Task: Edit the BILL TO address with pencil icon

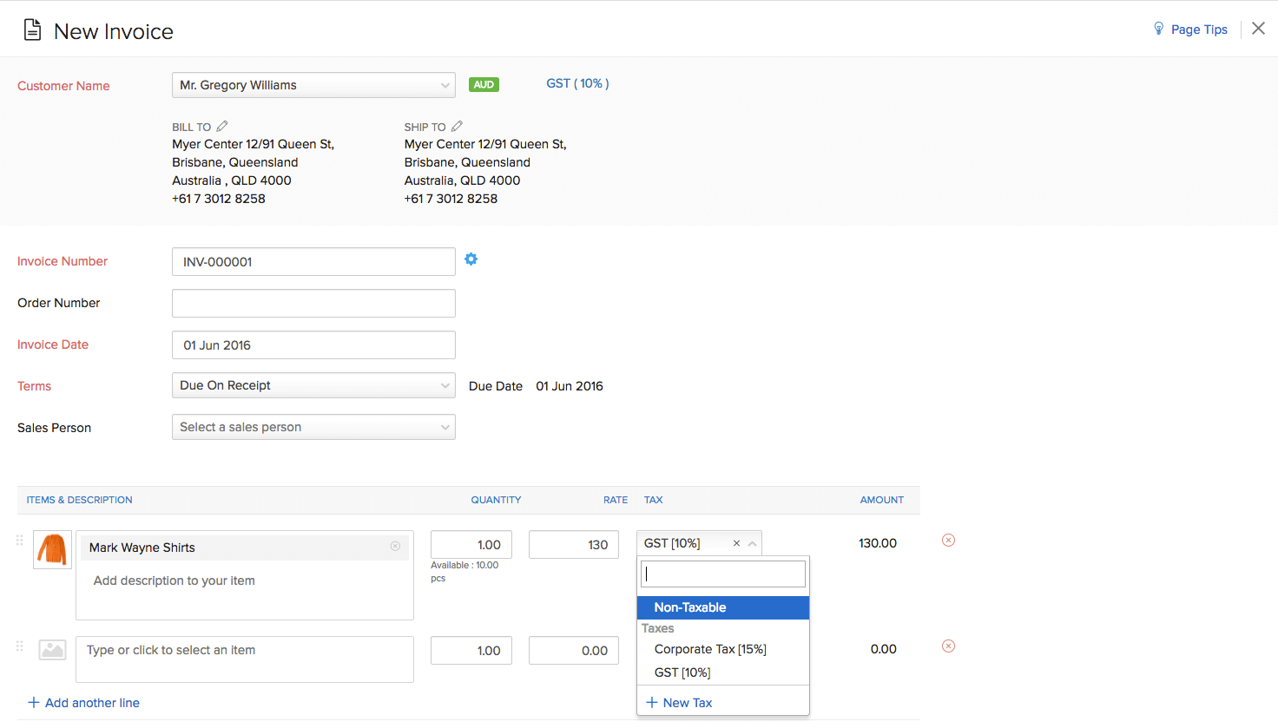Action: pyautogui.click(x=222, y=126)
